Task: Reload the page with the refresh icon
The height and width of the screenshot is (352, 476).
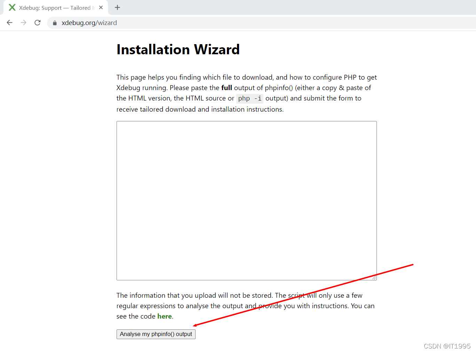Action: click(38, 23)
